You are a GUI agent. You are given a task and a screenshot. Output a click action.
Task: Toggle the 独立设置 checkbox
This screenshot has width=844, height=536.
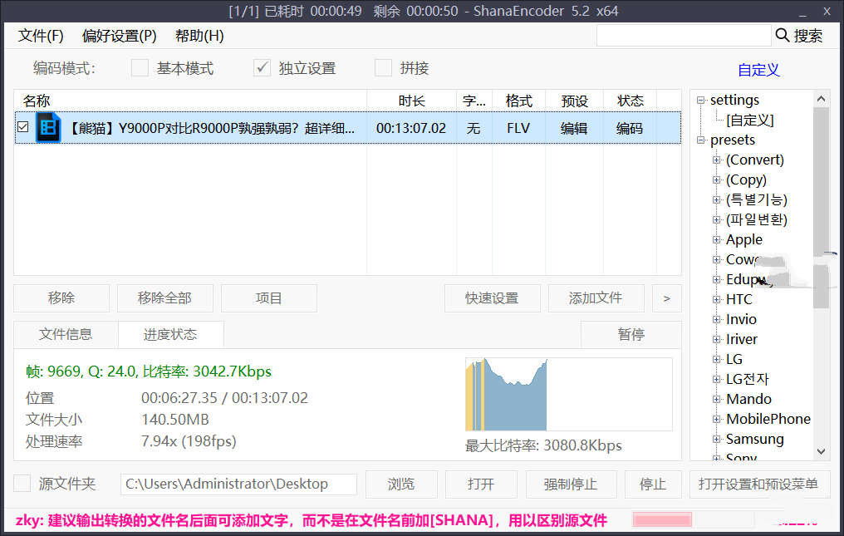[262, 68]
